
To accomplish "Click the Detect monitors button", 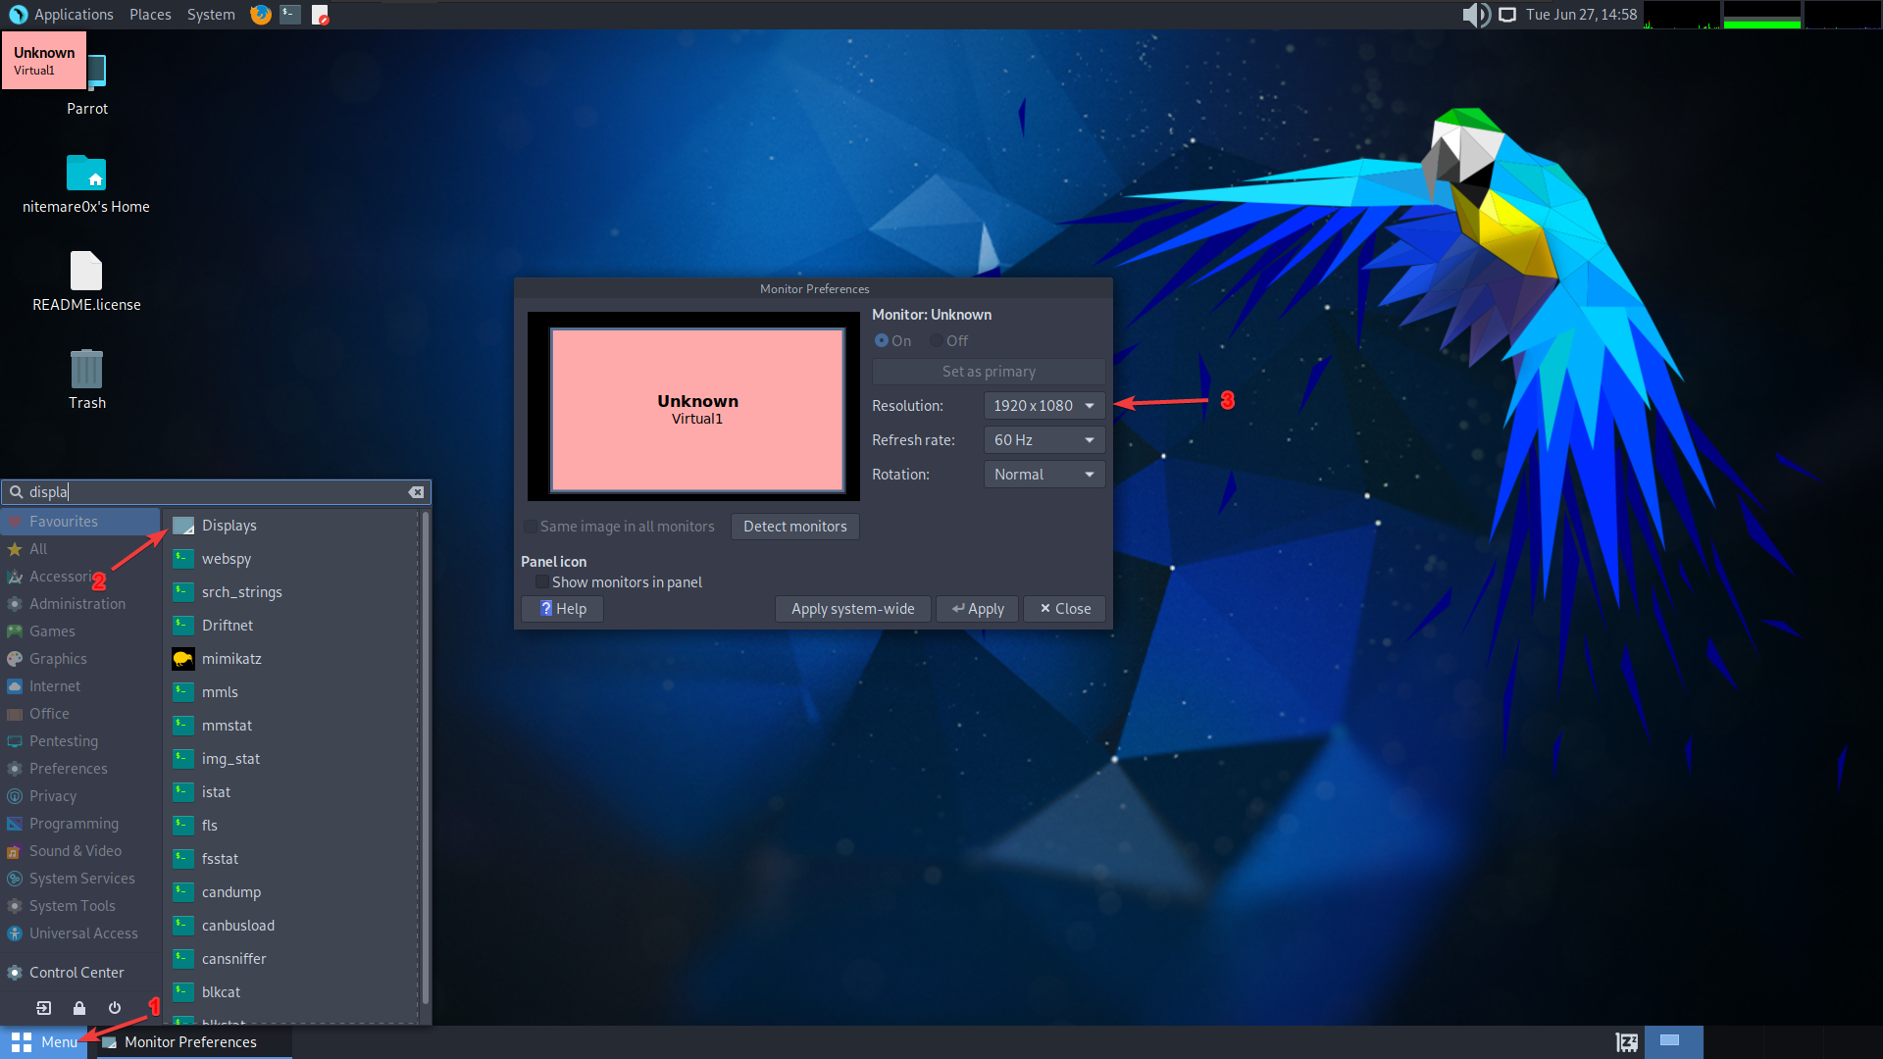I will [794, 527].
